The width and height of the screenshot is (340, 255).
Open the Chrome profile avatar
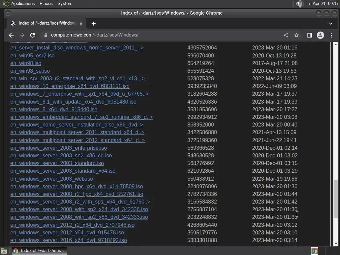(320, 35)
